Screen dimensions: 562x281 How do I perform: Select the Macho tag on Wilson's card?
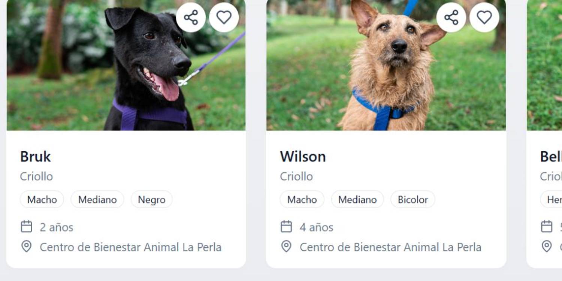click(302, 199)
